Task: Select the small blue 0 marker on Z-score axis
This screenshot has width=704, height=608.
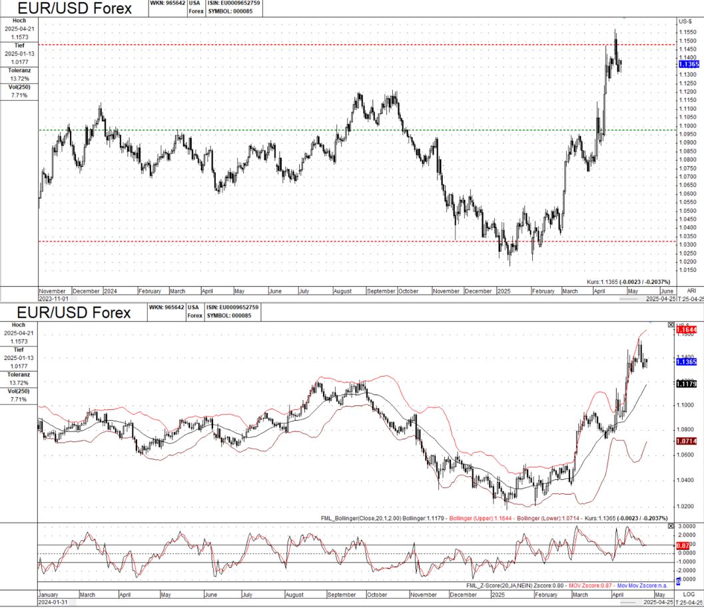Action: tap(679, 582)
